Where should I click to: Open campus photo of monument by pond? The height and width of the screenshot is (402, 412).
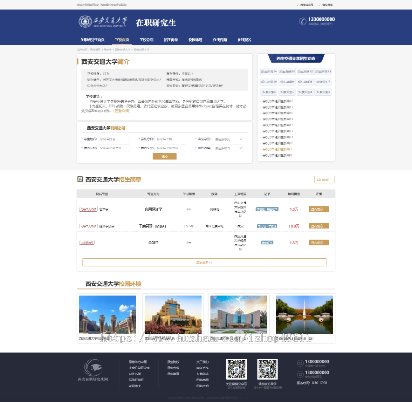pos(304,315)
